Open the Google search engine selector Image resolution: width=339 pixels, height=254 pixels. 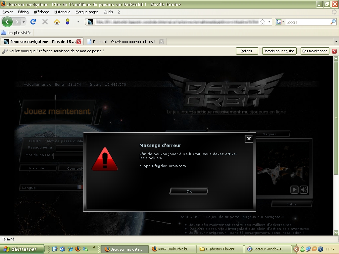[280, 22]
